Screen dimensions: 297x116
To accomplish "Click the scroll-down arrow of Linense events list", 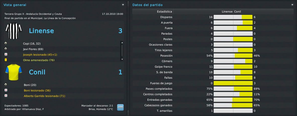I will (122, 59).
